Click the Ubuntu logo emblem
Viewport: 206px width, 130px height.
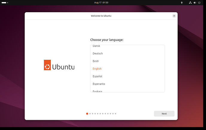[47, 65]
